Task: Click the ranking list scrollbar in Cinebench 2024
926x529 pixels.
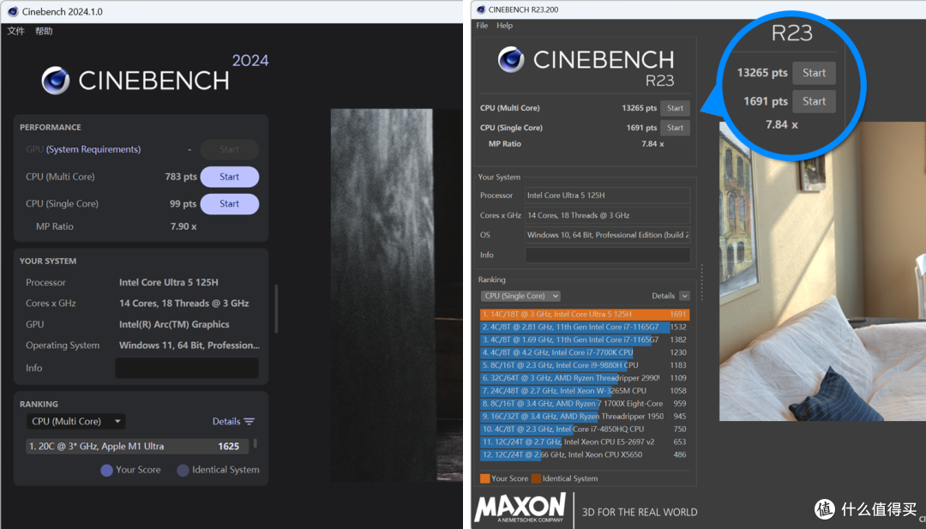Action: click(x=256, y=442)
